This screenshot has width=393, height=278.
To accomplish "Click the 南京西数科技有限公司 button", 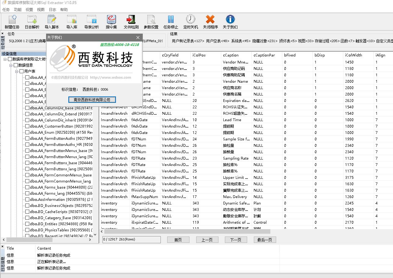I will tap(92, 100).
